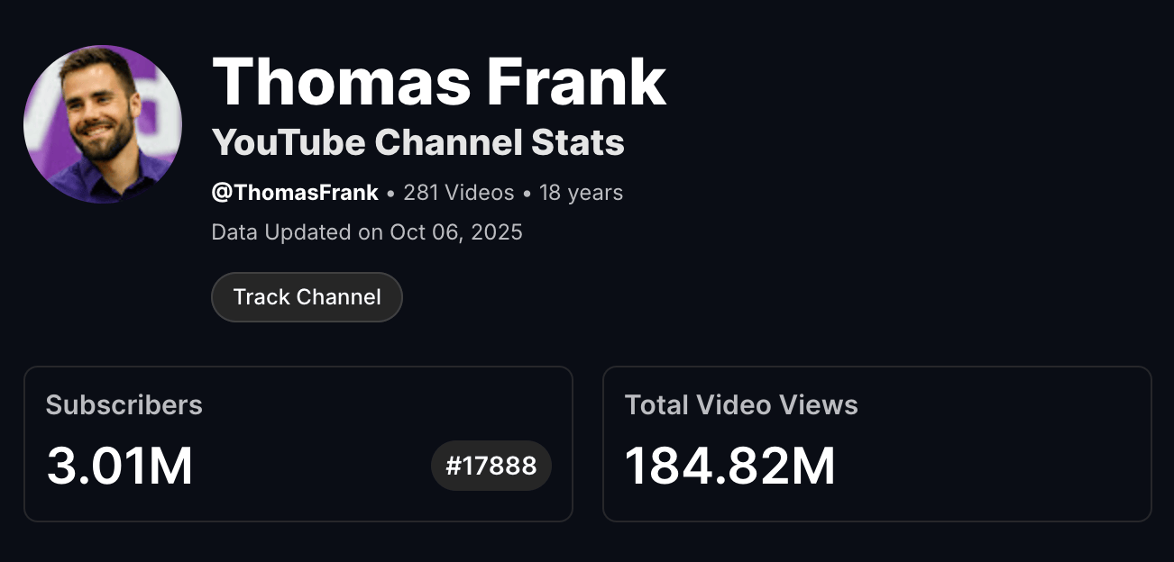Select the 184.82M total views figure

click(730, 465)
